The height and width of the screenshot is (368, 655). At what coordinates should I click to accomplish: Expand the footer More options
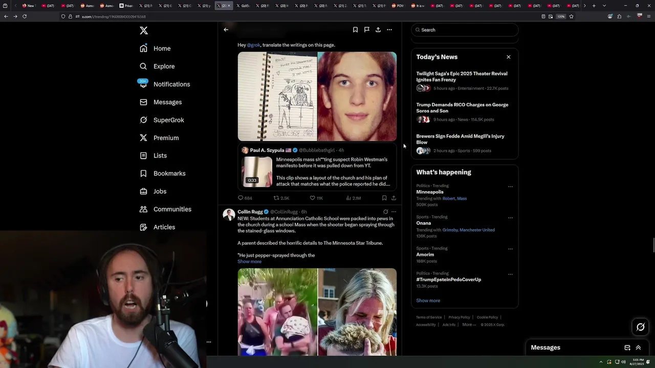click(469, 325)
